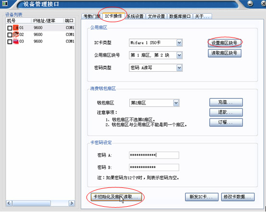Open the IC卡类型 dropdown
The width and height of the screenshot is (266, 212).
pyautogui.click(x=179, y=43)
